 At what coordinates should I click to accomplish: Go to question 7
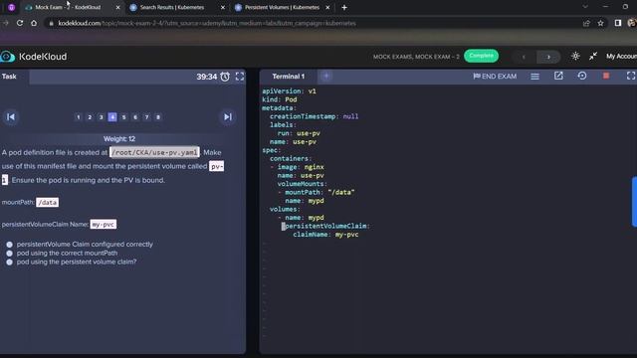tap(146, 117)
